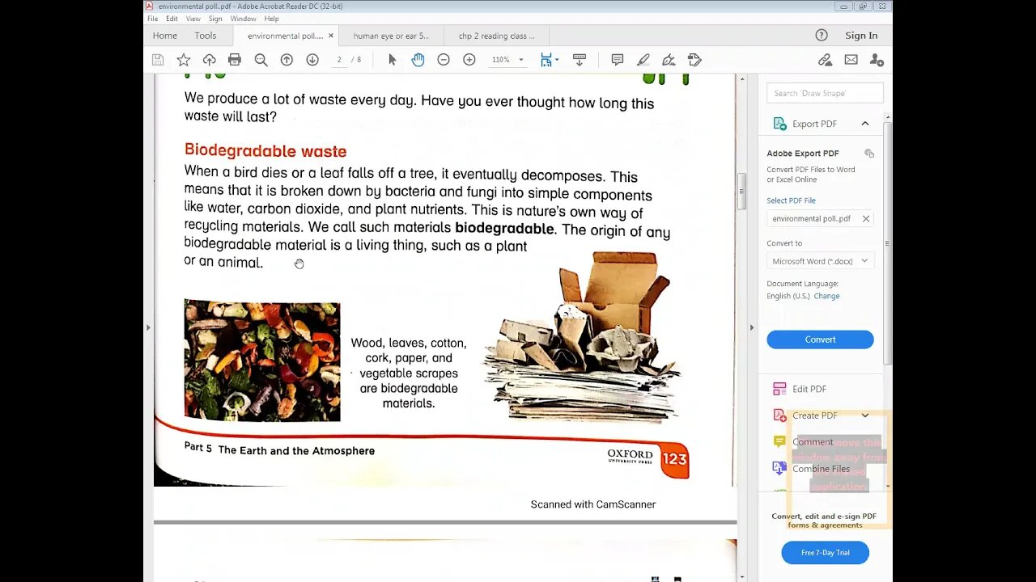This screenshot has height=582, width=1036.
Task: Switch to the Tools tab
Action: [x=206, y=36]
